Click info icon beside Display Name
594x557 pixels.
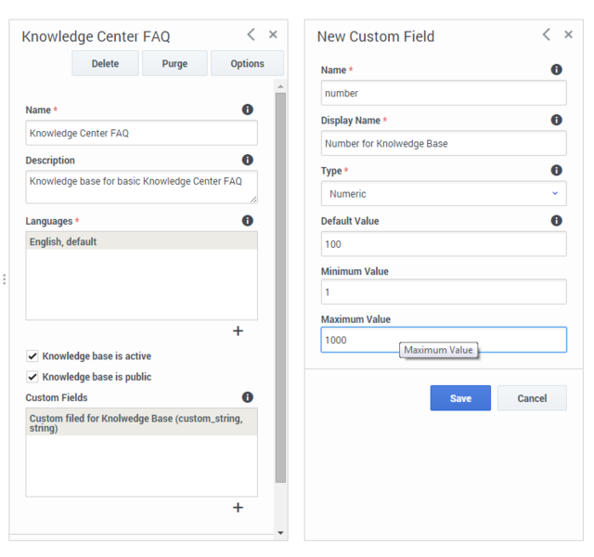(x=556, y=120)
